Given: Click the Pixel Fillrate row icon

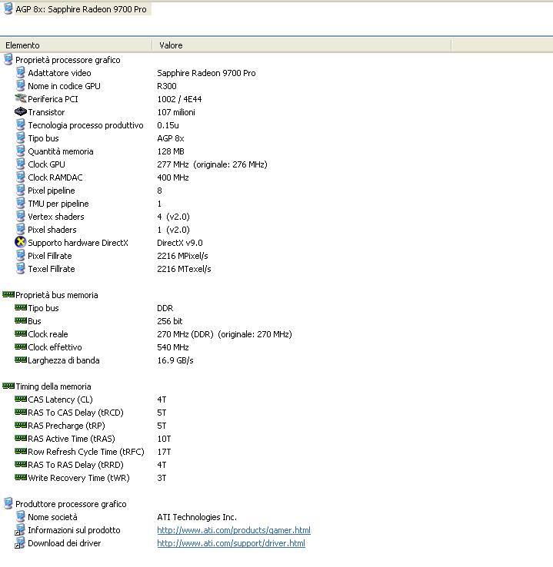Looking at the screenshot, I should pyautogui.click(x=21, y=255).
